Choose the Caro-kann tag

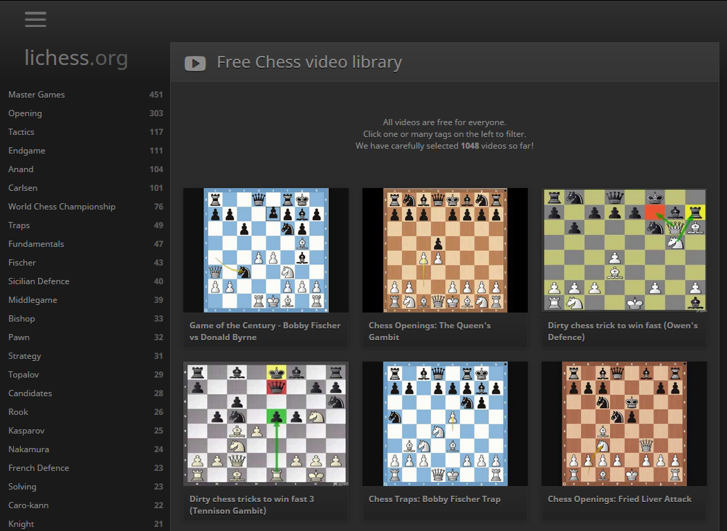pos(85,505)
